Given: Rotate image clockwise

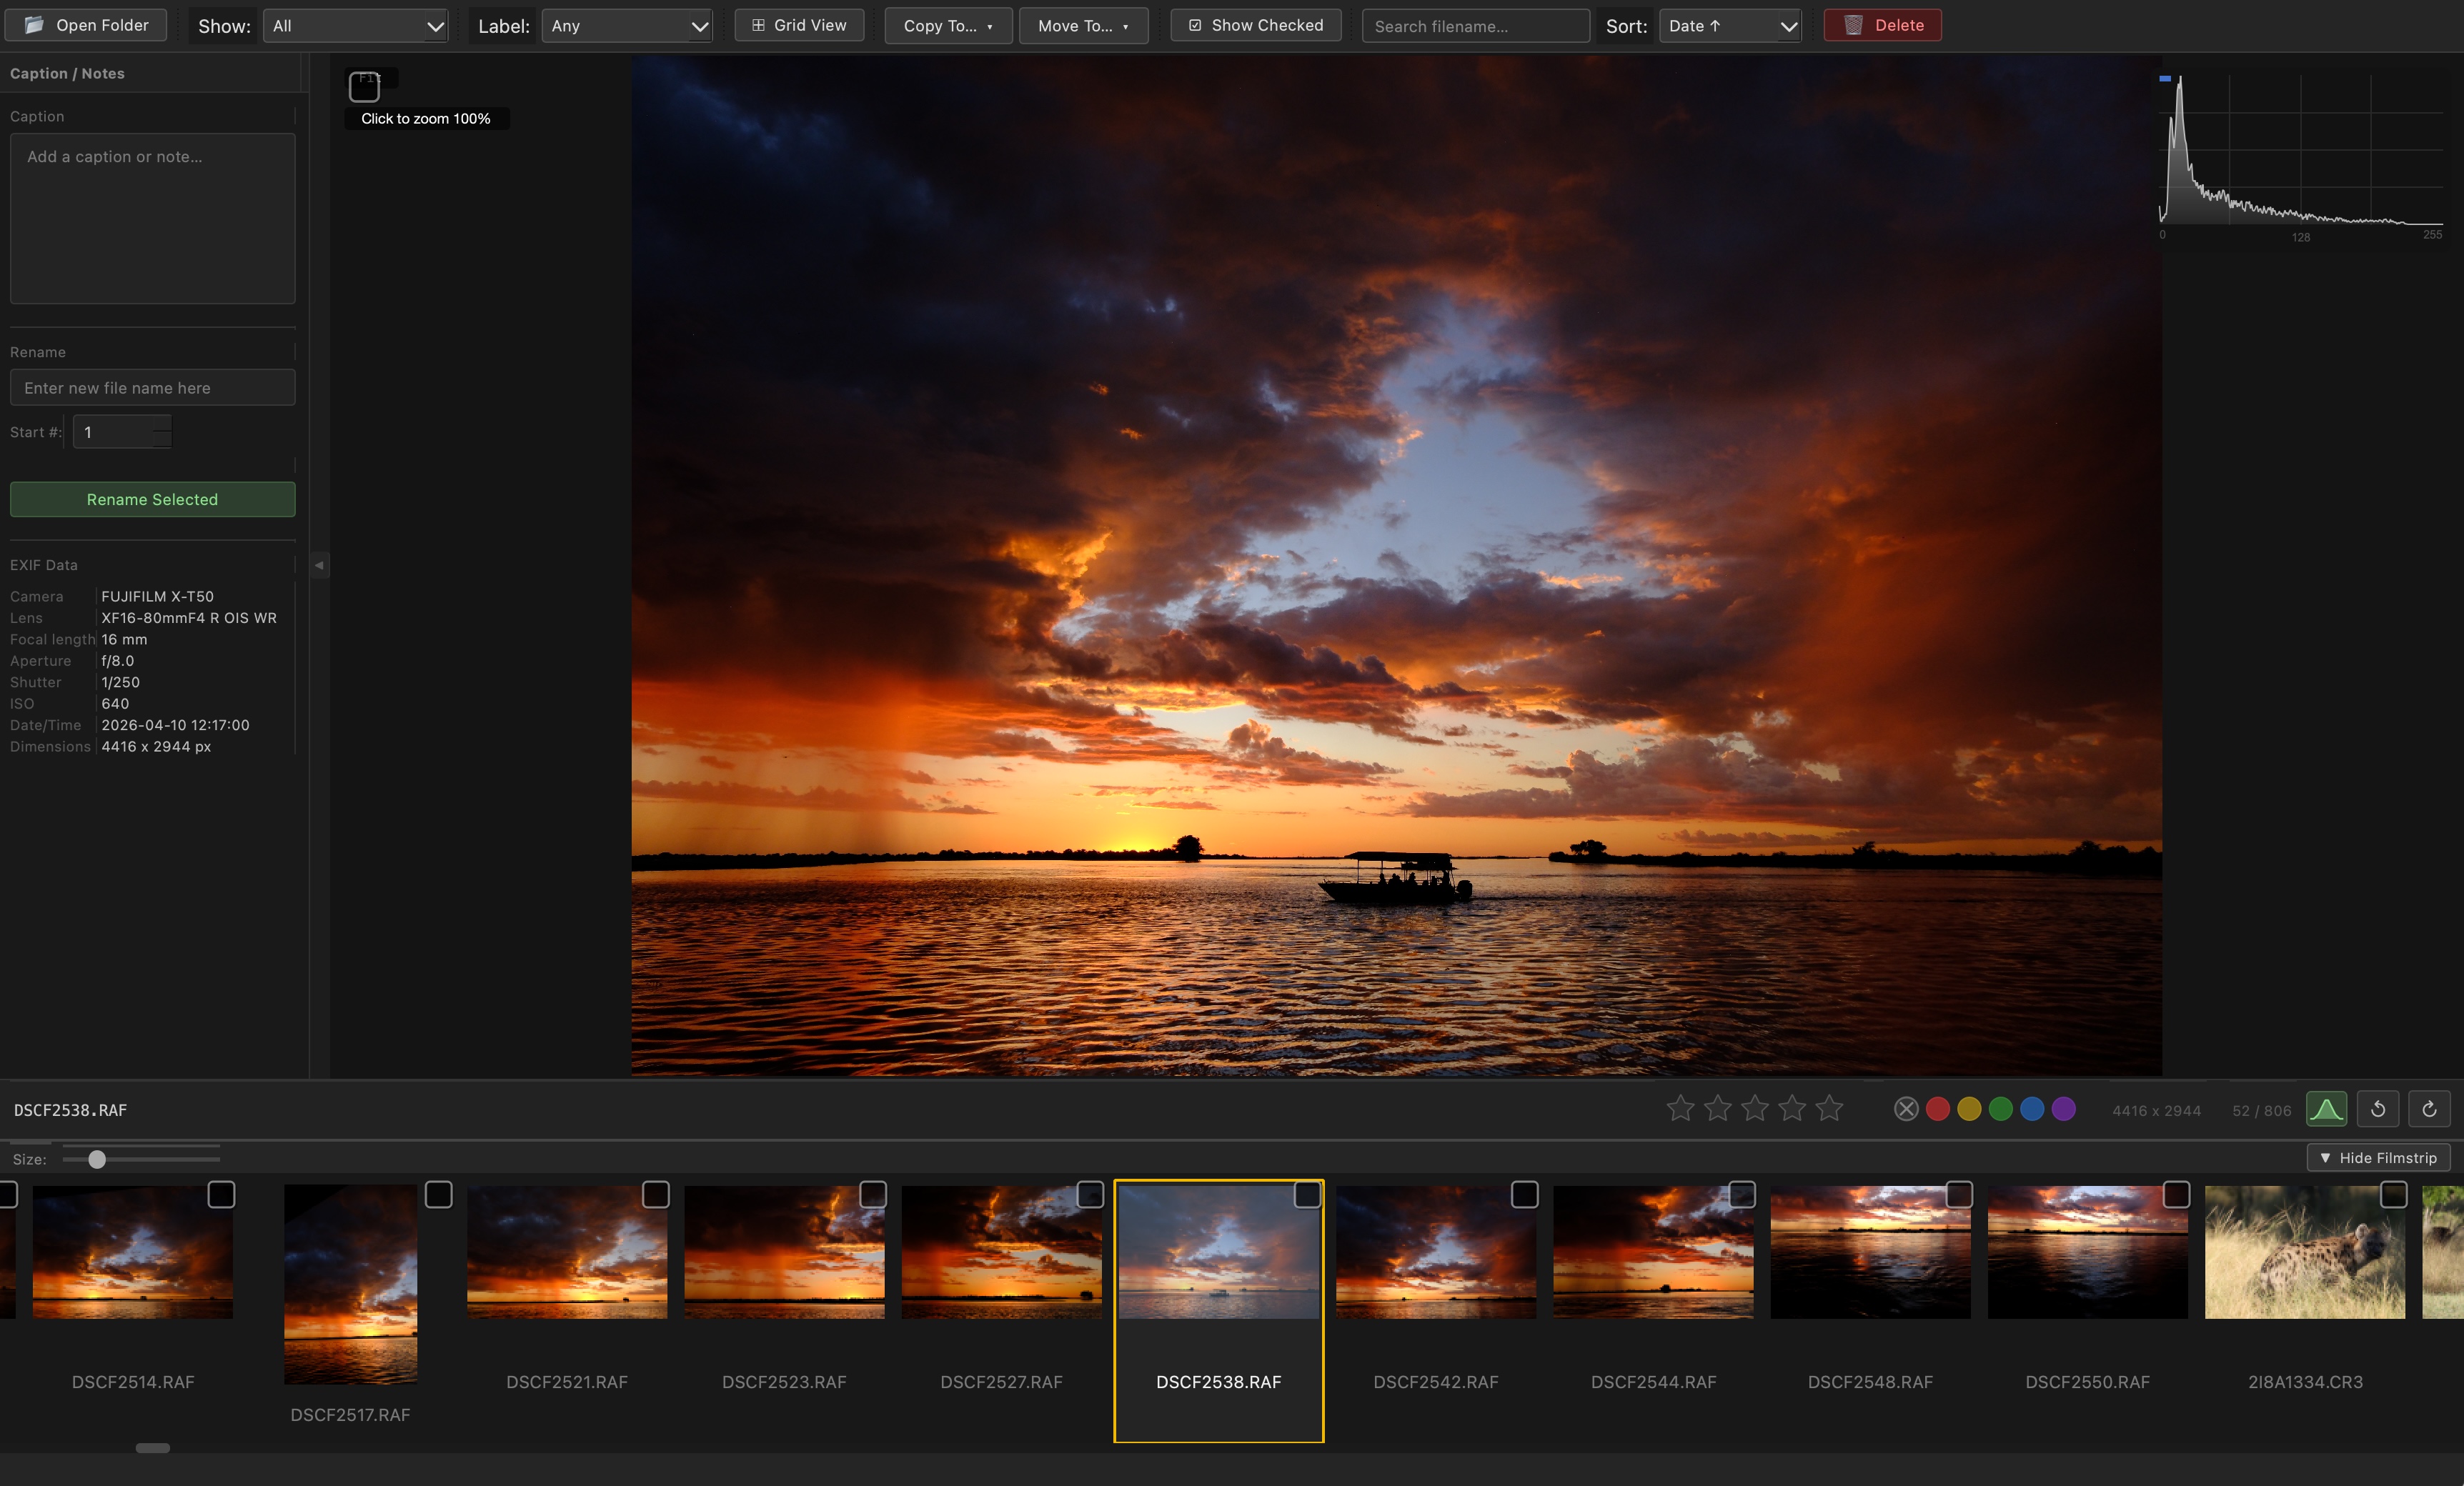Looking at the screenshot, I should coord(2429,1109).
